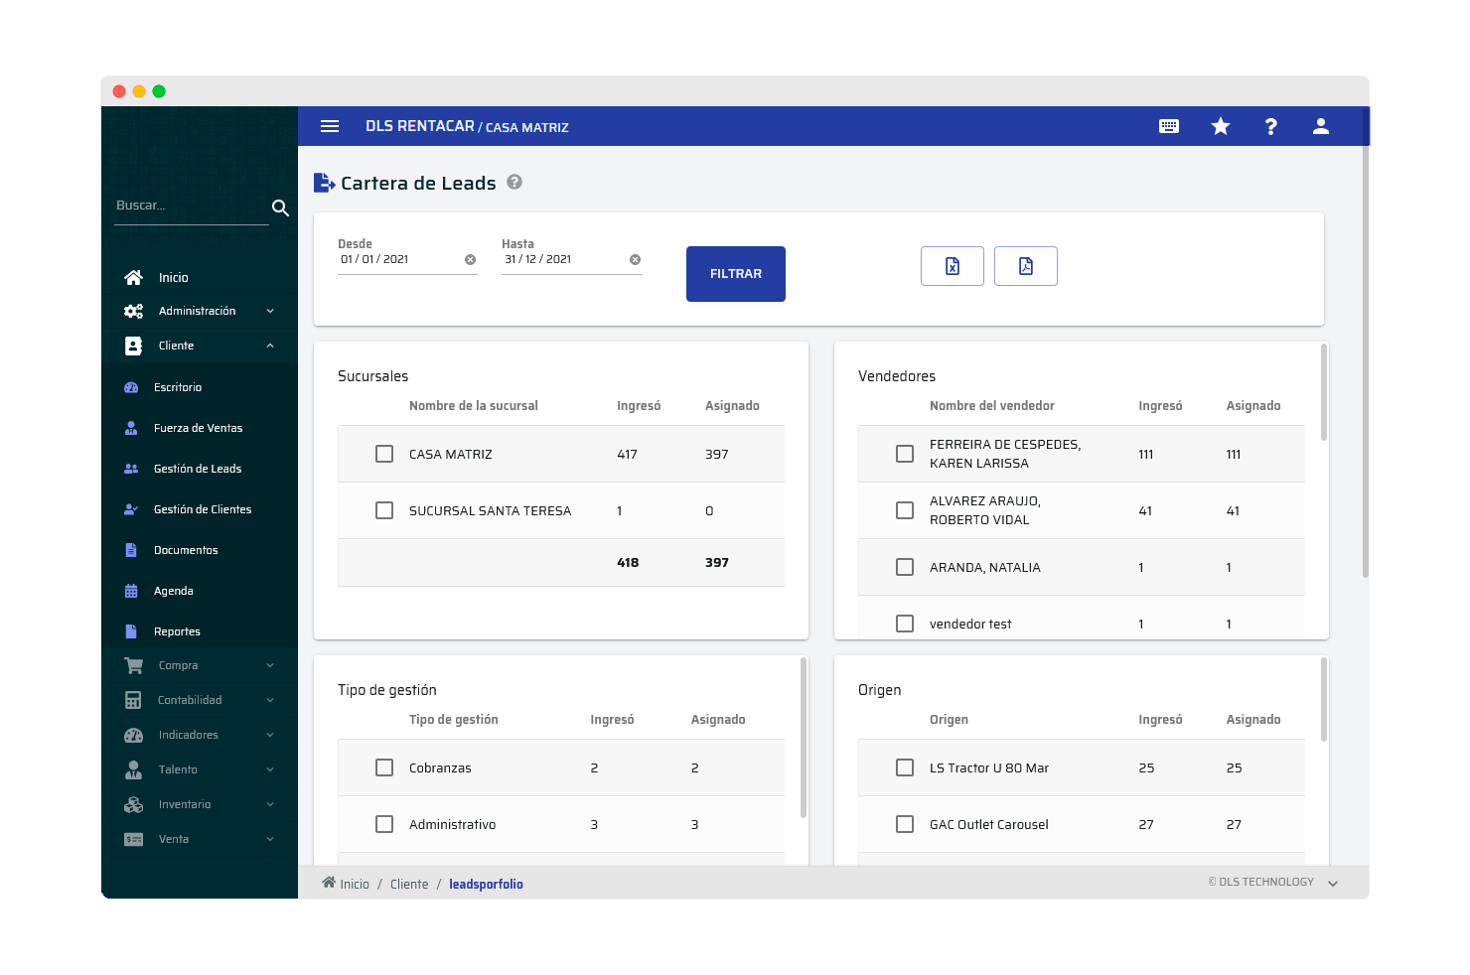Click the Vendedores panel scrollbar
The height and width of the screenshot is (975, 1470).
pos(1324,393)
